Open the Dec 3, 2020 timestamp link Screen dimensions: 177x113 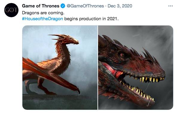[x=120, y=6]
